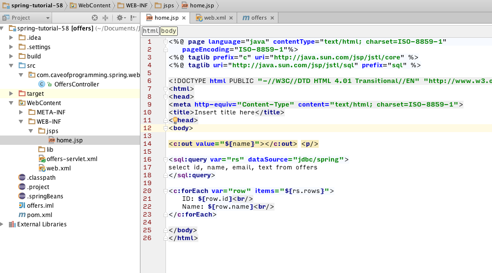Click line number 14 in the gutter
The height and width of the screenshot is (273, 492).
[x=147, y=144]
